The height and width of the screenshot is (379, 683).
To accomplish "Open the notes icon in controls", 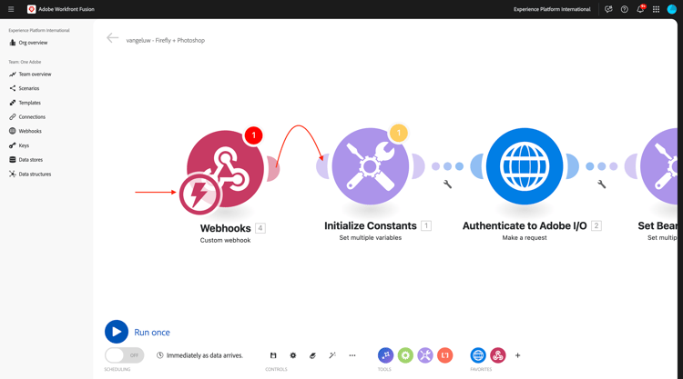I will click(x=312, y=355).
